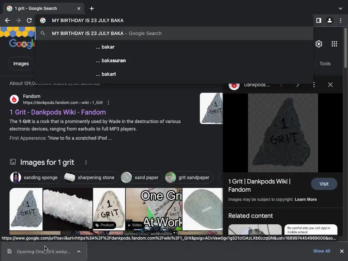Open the Fandom result's three-dot options
Screen dimensions: 348x261
(108, 103)
